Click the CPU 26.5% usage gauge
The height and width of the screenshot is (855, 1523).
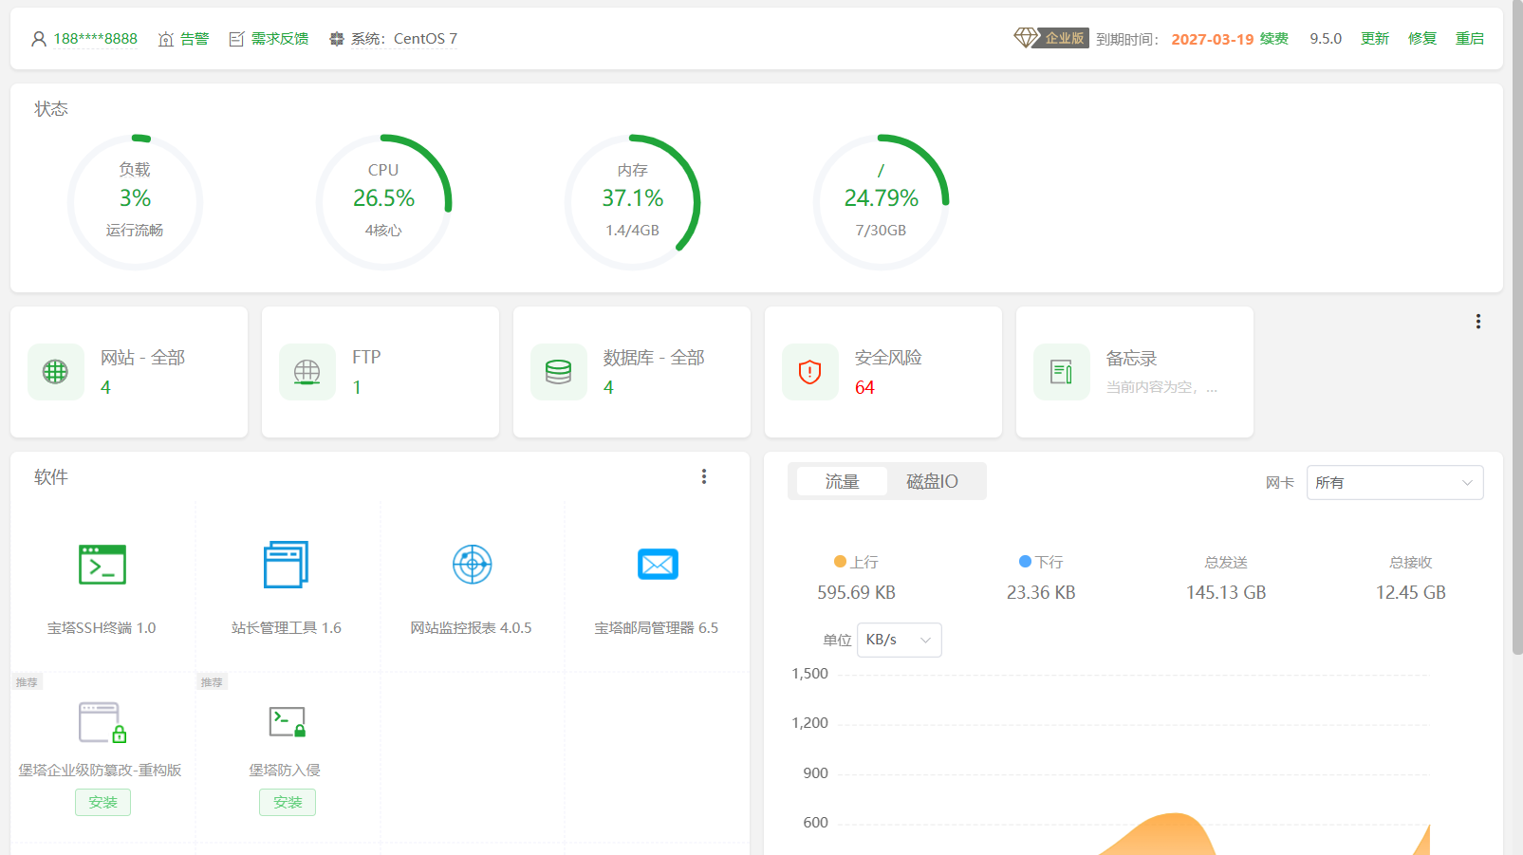tap(383, 201)
